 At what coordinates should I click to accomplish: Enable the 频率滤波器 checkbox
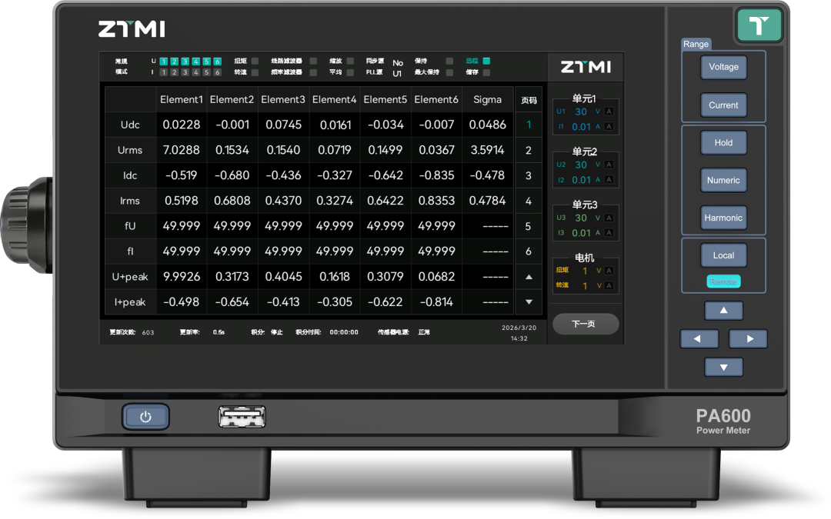click(313, 72)
